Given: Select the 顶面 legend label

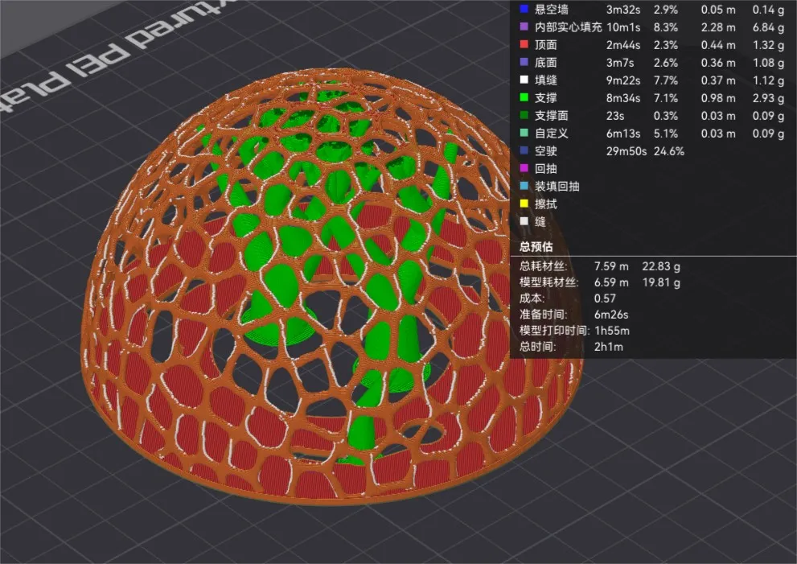Looking at the screenshot, I should click(546, 45).
